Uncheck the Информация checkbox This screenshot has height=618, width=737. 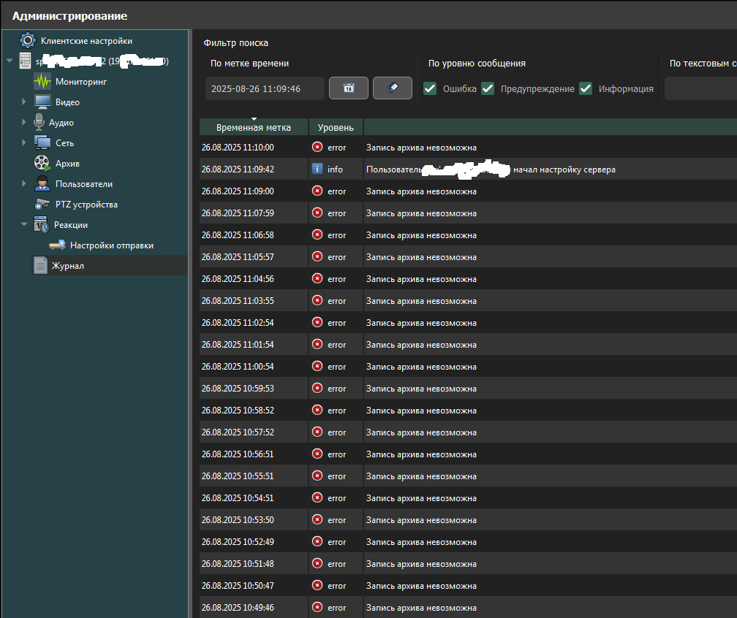pyautogui.click(x=585, y=88)
